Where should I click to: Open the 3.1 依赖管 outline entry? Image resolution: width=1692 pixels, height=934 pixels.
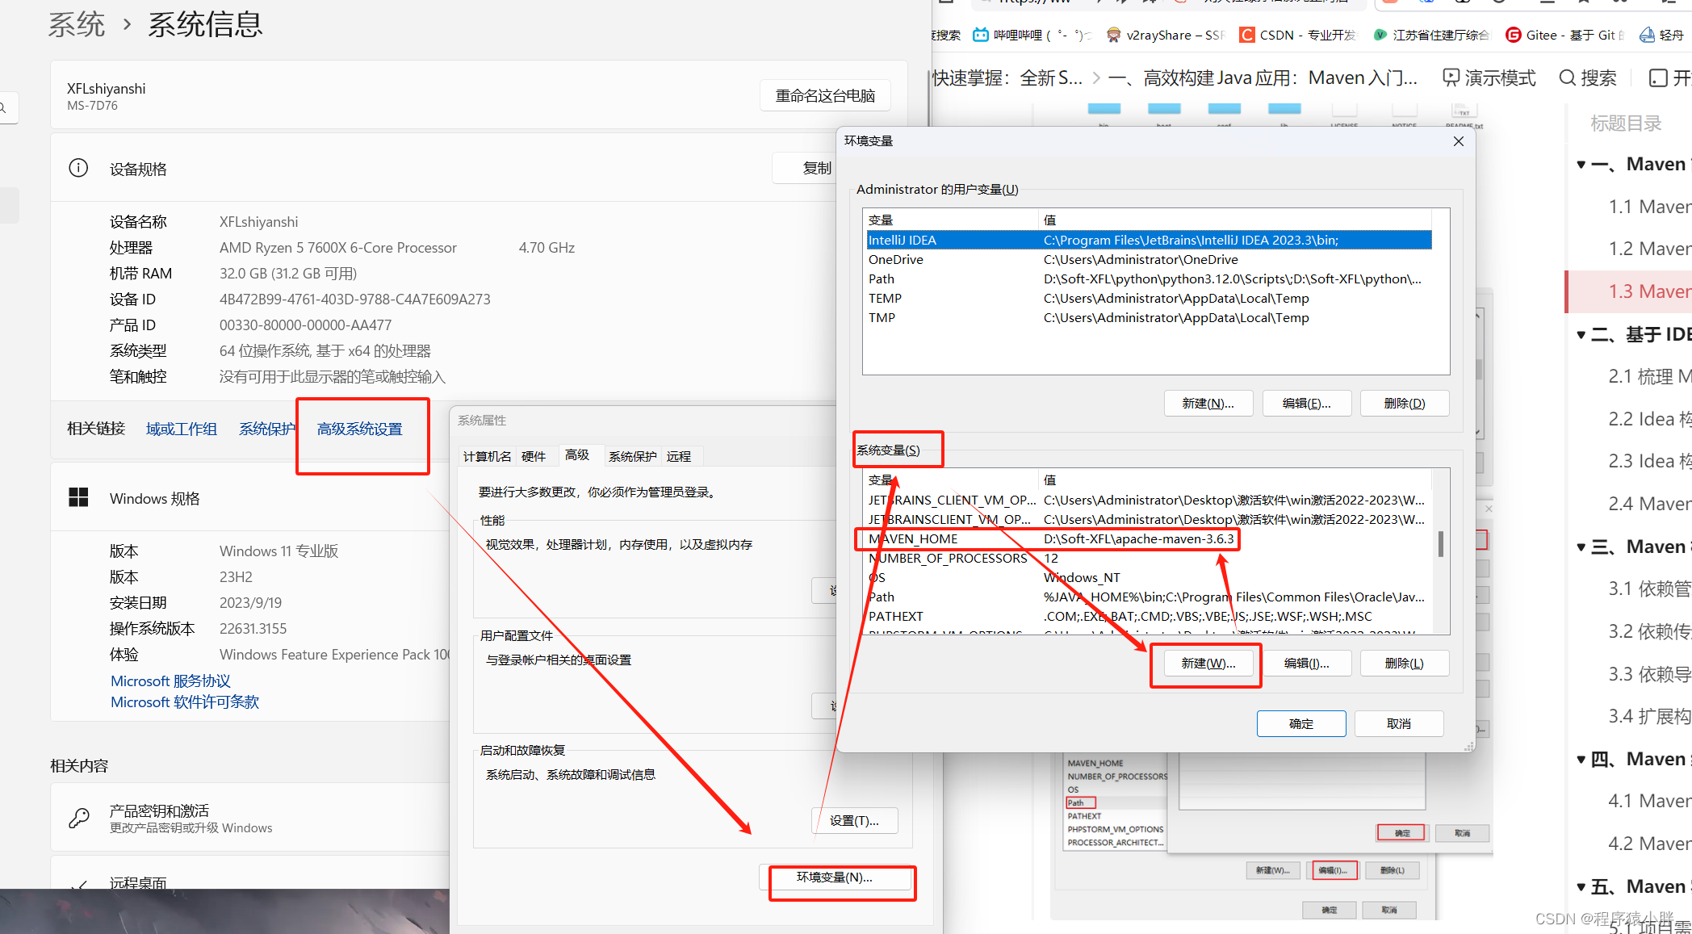pyautogui.click(x=1649, y=588)
